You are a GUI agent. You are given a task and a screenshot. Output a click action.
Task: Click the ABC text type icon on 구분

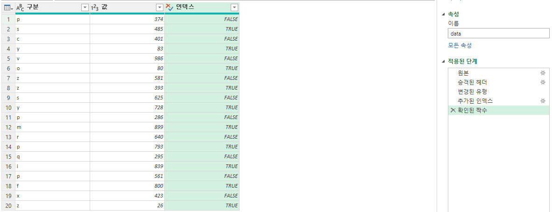21,8
